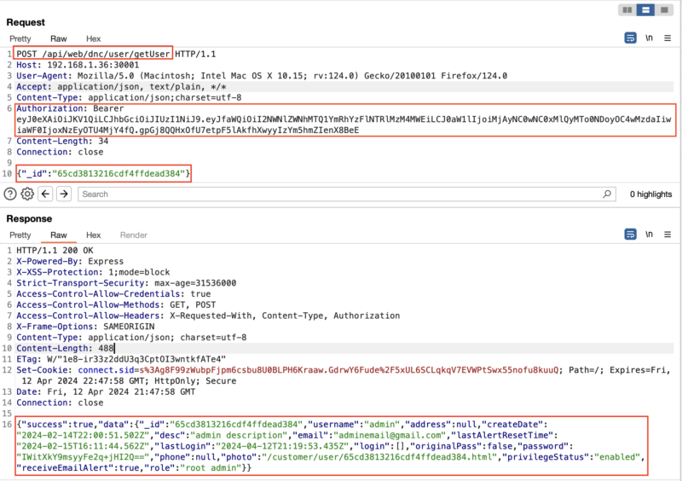
Task: Open Request panel hamburger options menu
Action: [x=668, y=38]
